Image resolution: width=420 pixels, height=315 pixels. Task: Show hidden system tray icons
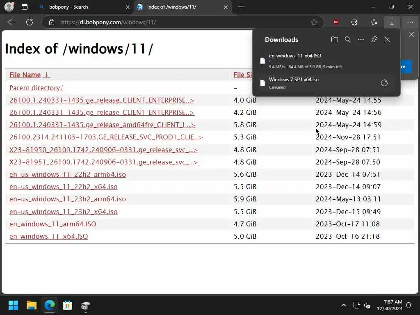(344, 305)
